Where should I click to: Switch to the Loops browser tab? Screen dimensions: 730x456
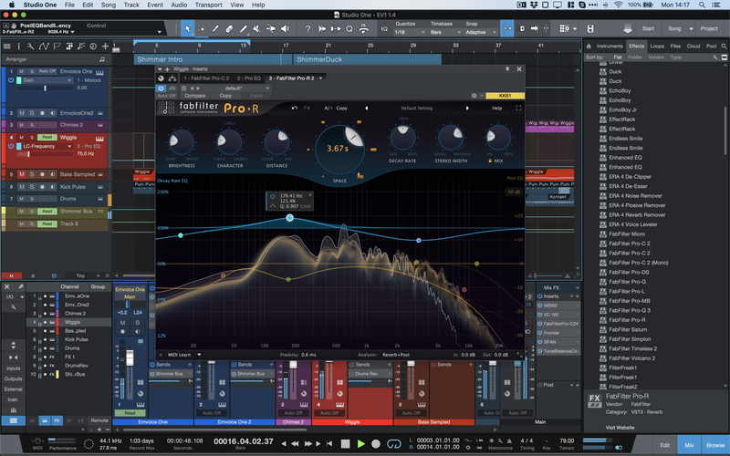(x=657, y=47)
